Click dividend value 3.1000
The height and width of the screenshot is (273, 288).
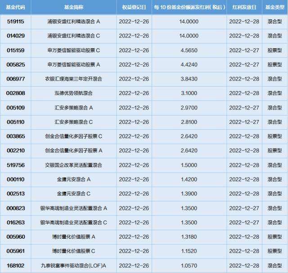[189, 93]
